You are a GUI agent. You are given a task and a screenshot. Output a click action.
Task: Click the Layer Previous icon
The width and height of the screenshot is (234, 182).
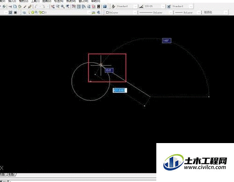point(99,13)
